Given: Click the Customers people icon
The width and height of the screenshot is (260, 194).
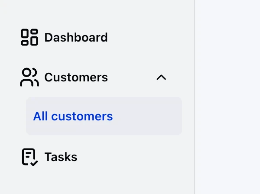Looking at the screenshot, I should coord(29,78).
